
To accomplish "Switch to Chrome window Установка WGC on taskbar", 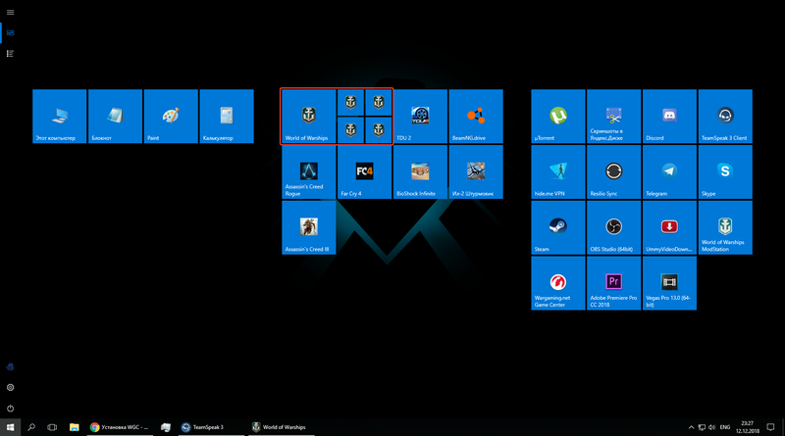I will tap(120, 427).
